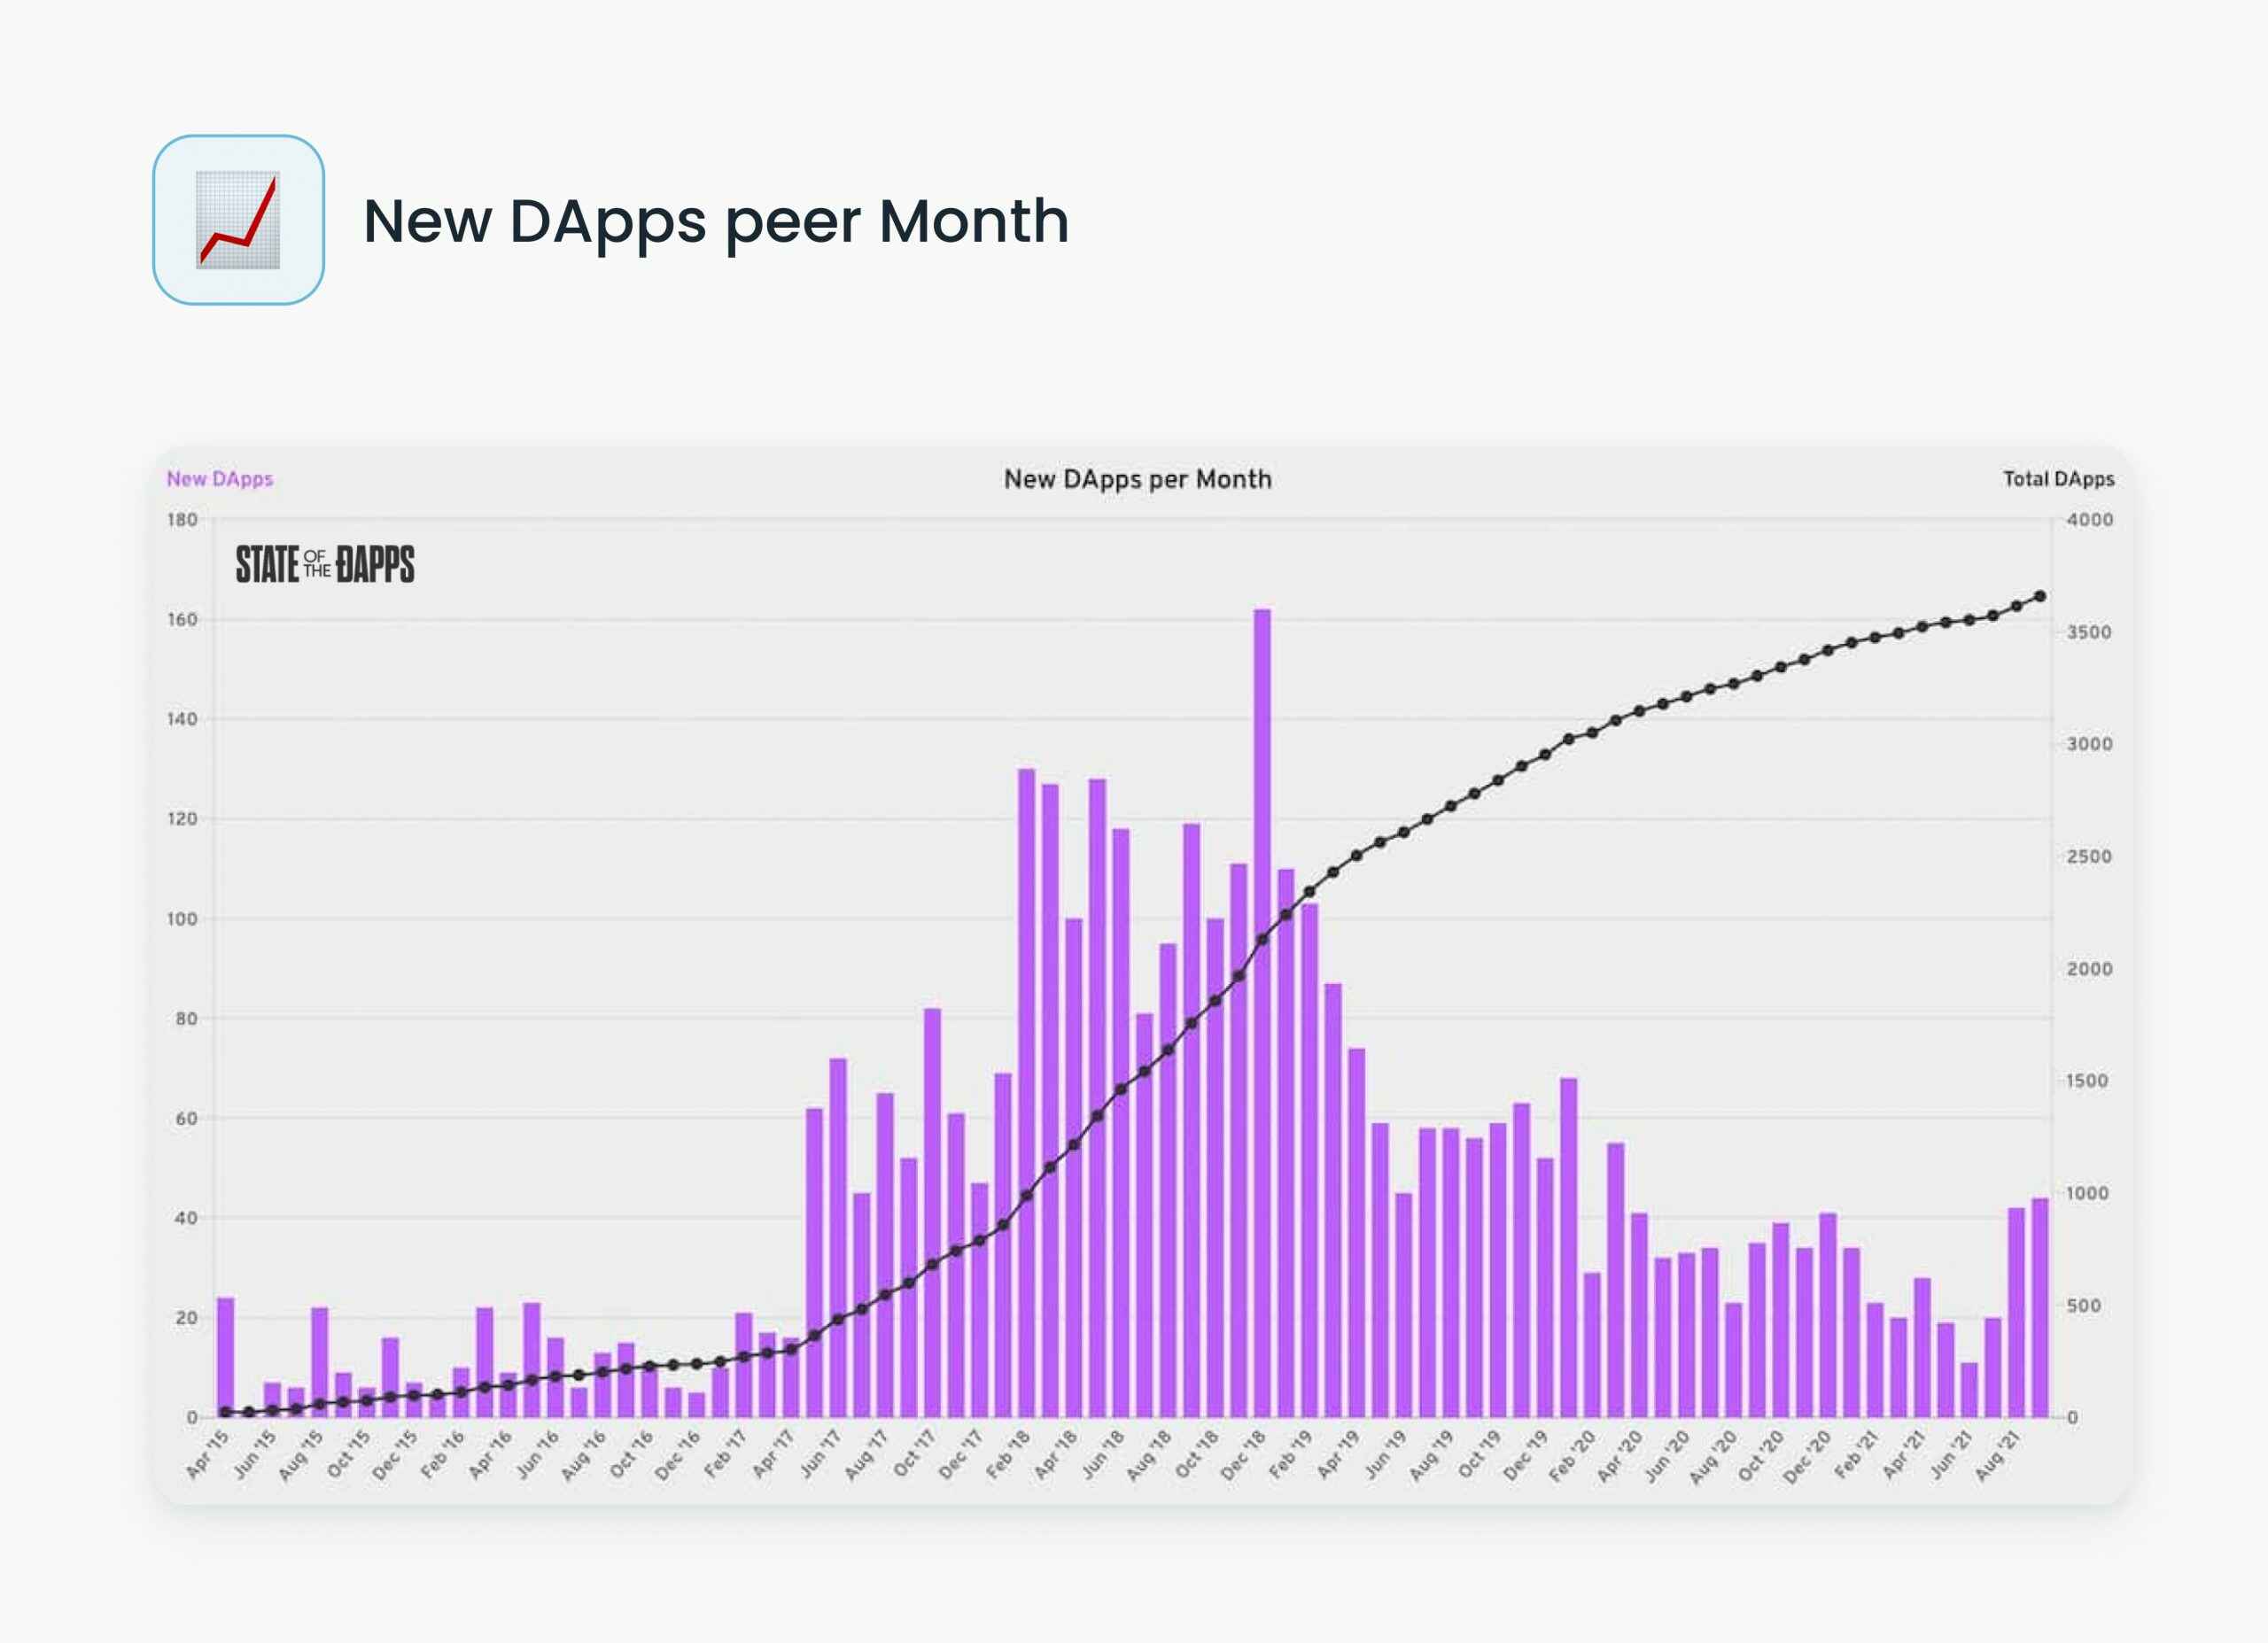Click the Oct '18 x-axis label
This screenshot has width=2268, height=1643.
(x=1198, y=1454)
